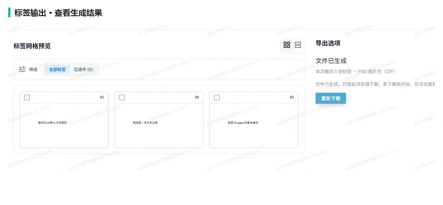Switch to grid view layout icon
443x205 pixels.
tap(287, 45)
